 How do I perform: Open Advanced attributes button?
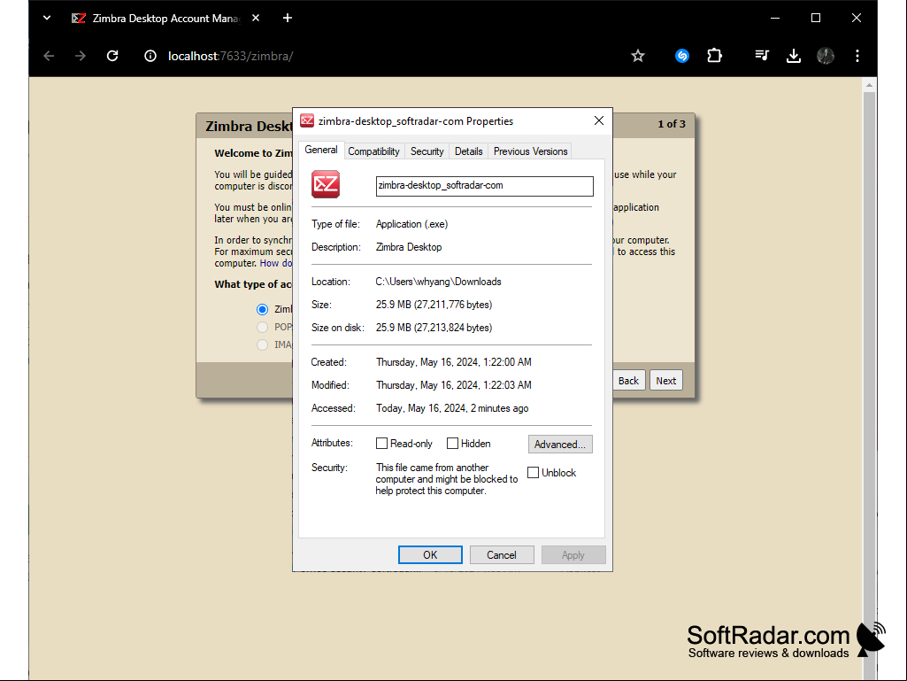(x=560, y=445)
